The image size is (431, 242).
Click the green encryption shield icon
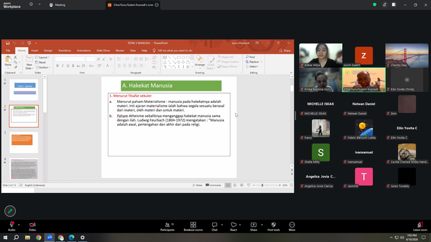point(374,5)
